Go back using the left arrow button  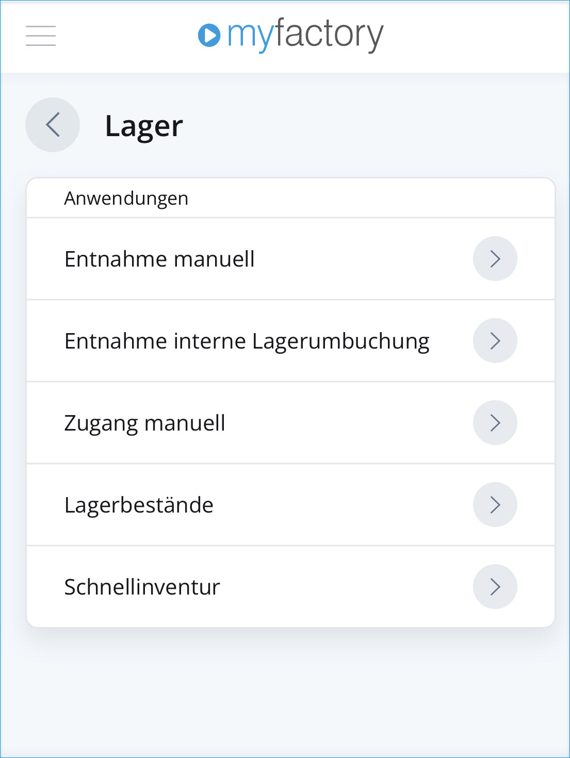[53, 125]
